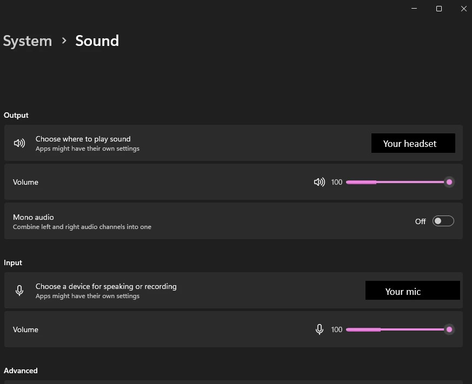
Task: Mute the microphone icon beside input volume
Action: (320, 329)
